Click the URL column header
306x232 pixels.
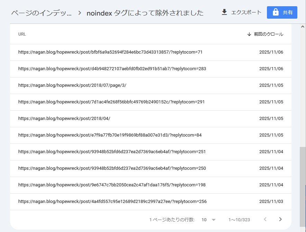point(22,34)
